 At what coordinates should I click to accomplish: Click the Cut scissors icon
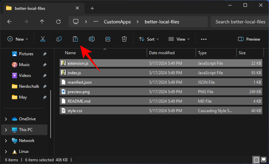tap(43, 39)
